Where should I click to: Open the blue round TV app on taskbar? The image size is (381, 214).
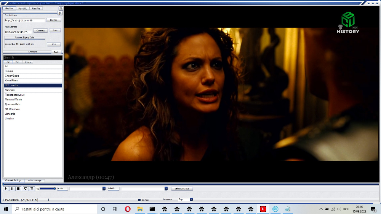275,209
